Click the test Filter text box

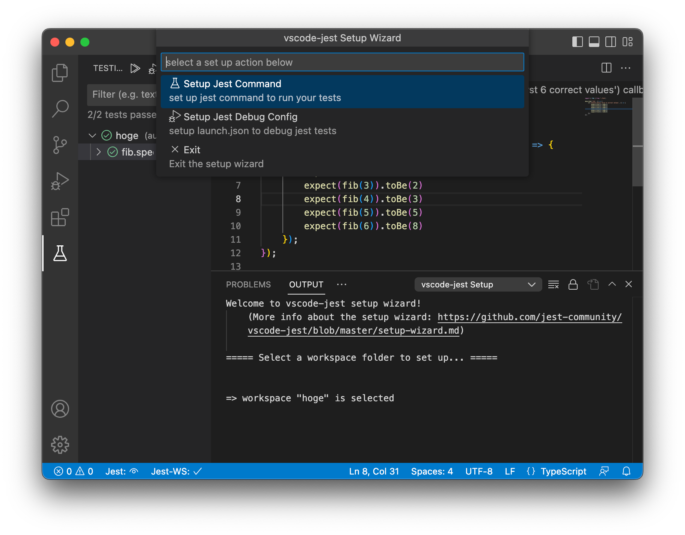(x=122, y=94)
